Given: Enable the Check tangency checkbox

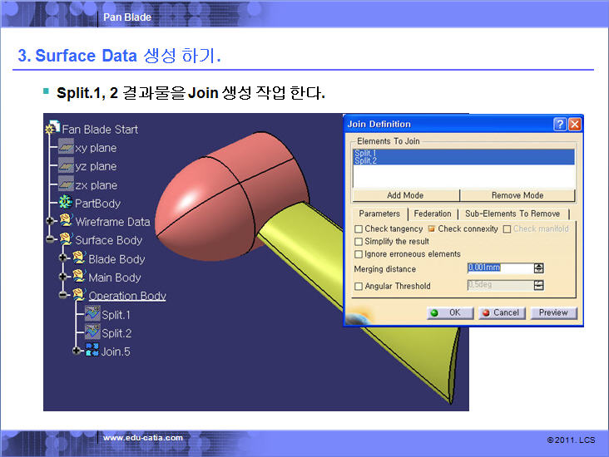Looking at the screenshot, I should pos(359,229).
